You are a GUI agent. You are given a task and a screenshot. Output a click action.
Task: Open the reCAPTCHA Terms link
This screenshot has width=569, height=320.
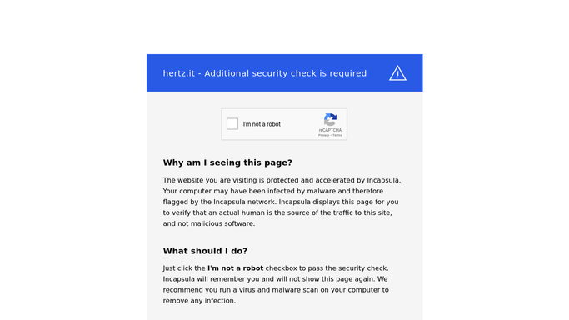[337, 135]
